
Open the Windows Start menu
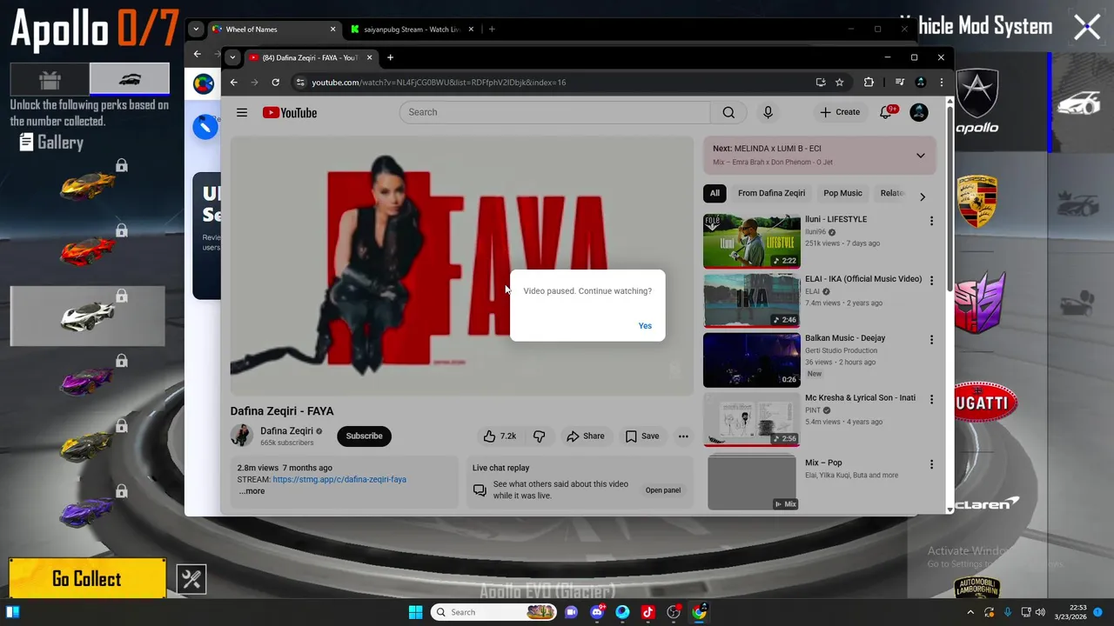click(415, 612)
